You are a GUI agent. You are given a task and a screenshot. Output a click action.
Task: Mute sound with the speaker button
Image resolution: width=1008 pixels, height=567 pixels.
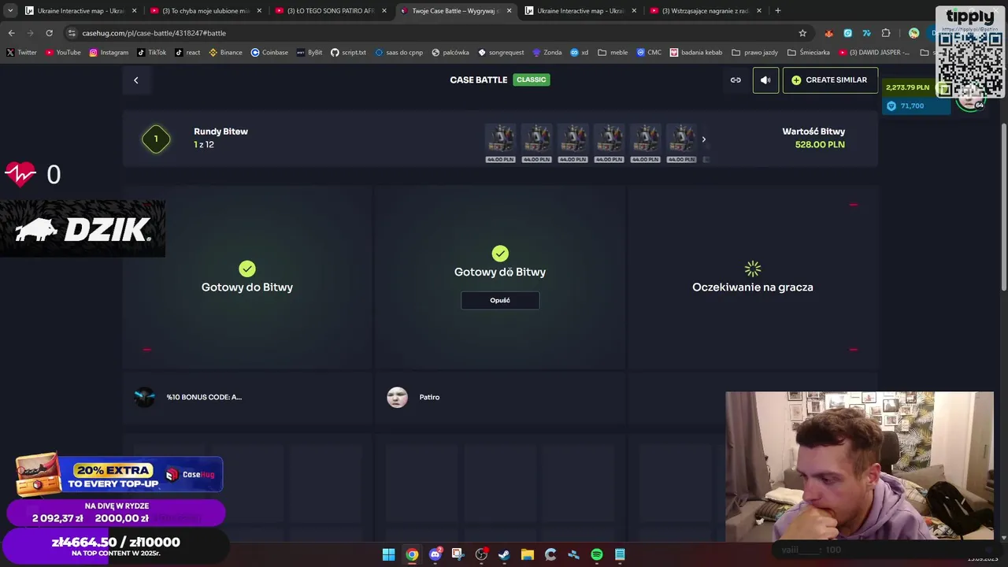[x=765, y=80]
